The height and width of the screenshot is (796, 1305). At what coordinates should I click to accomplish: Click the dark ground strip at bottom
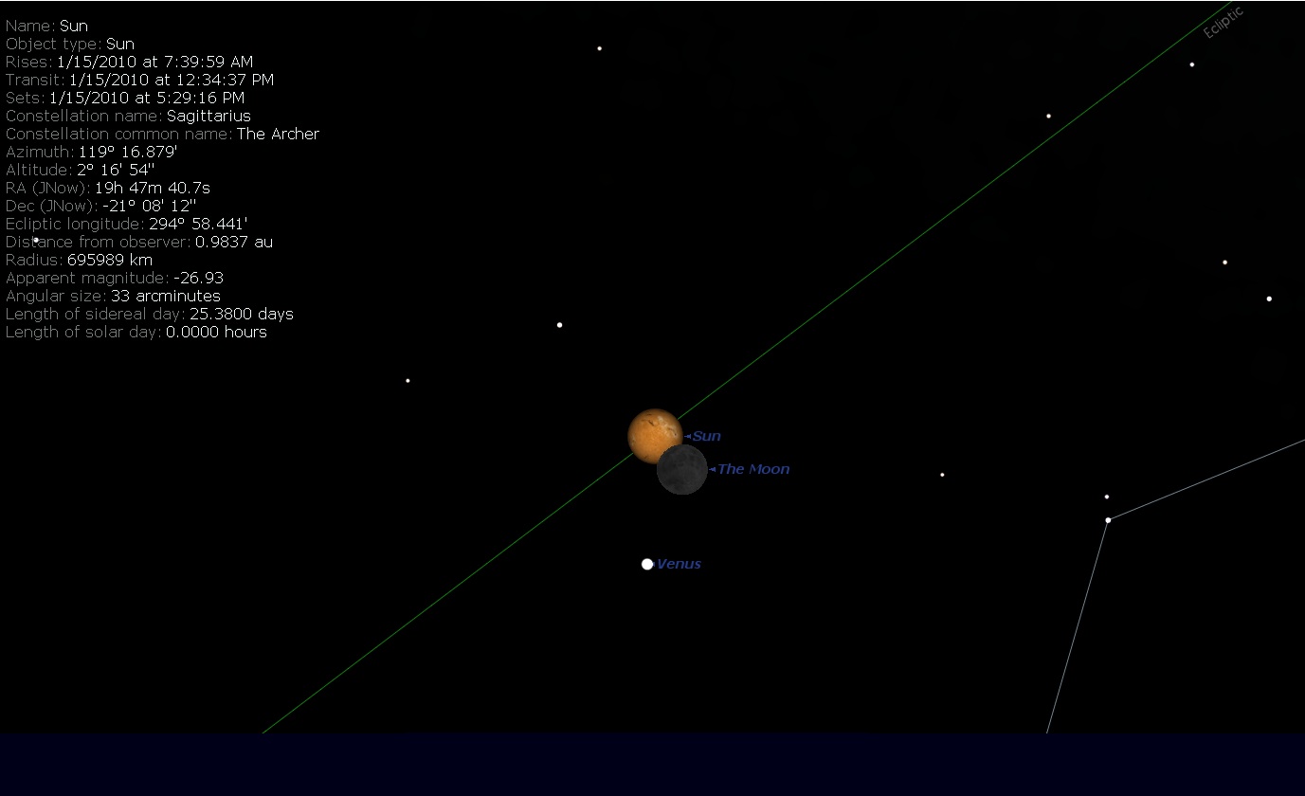coord(652,764)
